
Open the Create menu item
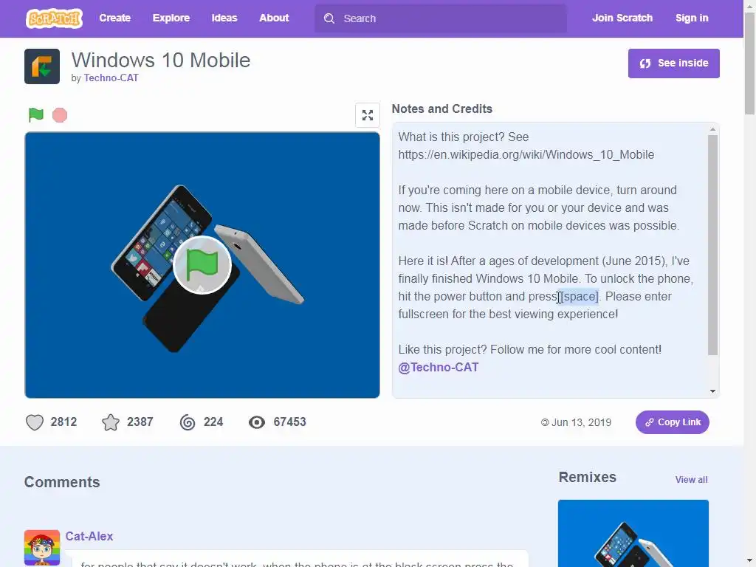pos(114,18)
